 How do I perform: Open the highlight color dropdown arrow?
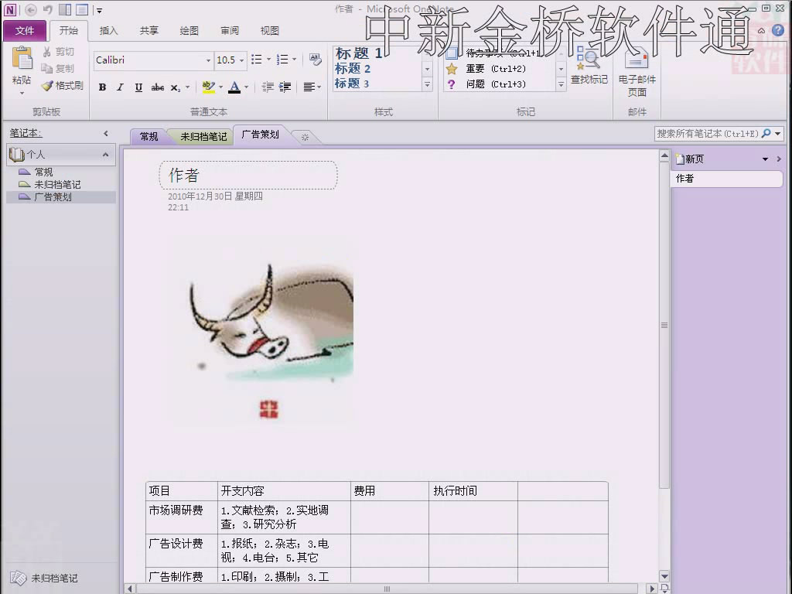click(x=220, y=87)
